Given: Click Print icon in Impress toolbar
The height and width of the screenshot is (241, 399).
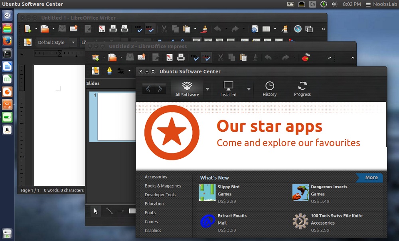Looking at the screenshot, I should (181, 57).
